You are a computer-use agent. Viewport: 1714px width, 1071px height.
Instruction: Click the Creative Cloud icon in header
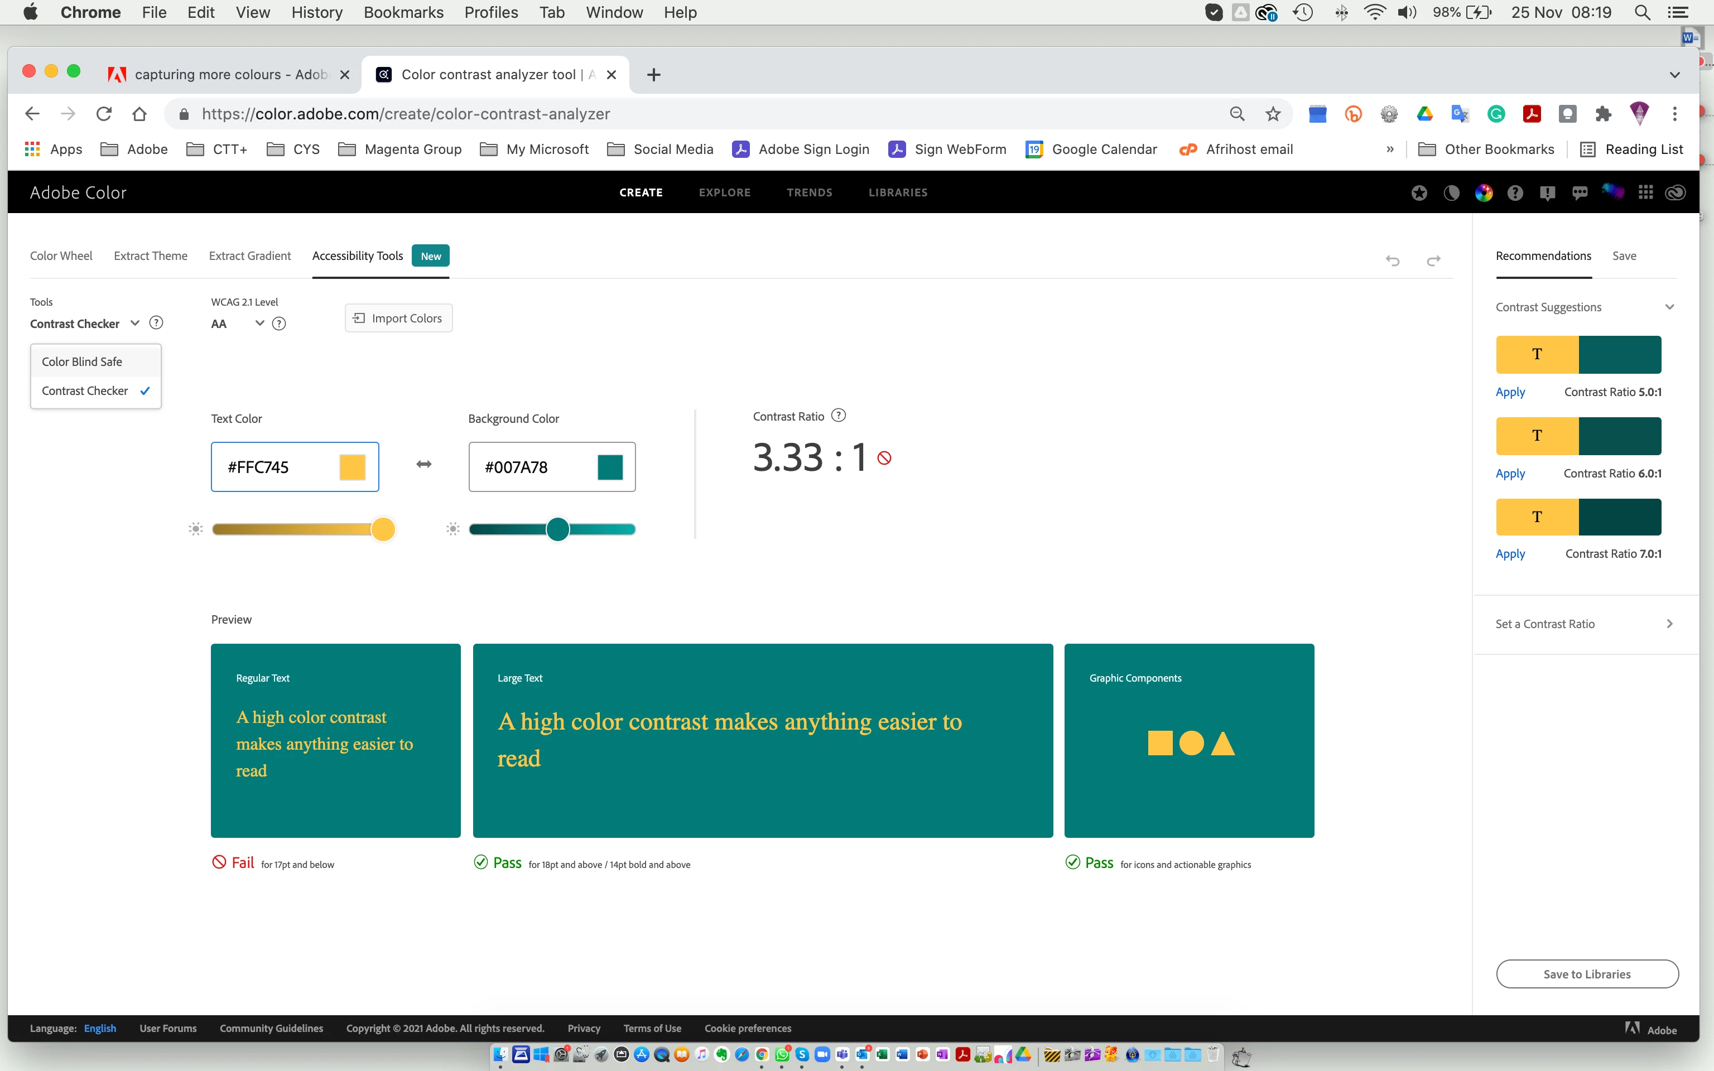click(x=1675, y=192)
